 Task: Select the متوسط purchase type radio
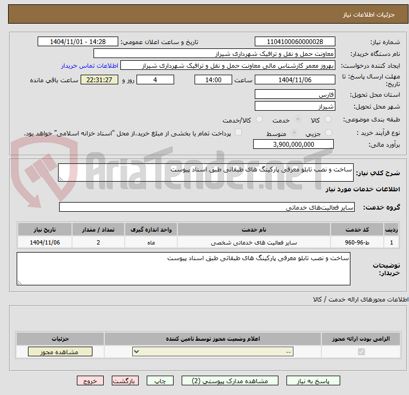tap(294, 133)
